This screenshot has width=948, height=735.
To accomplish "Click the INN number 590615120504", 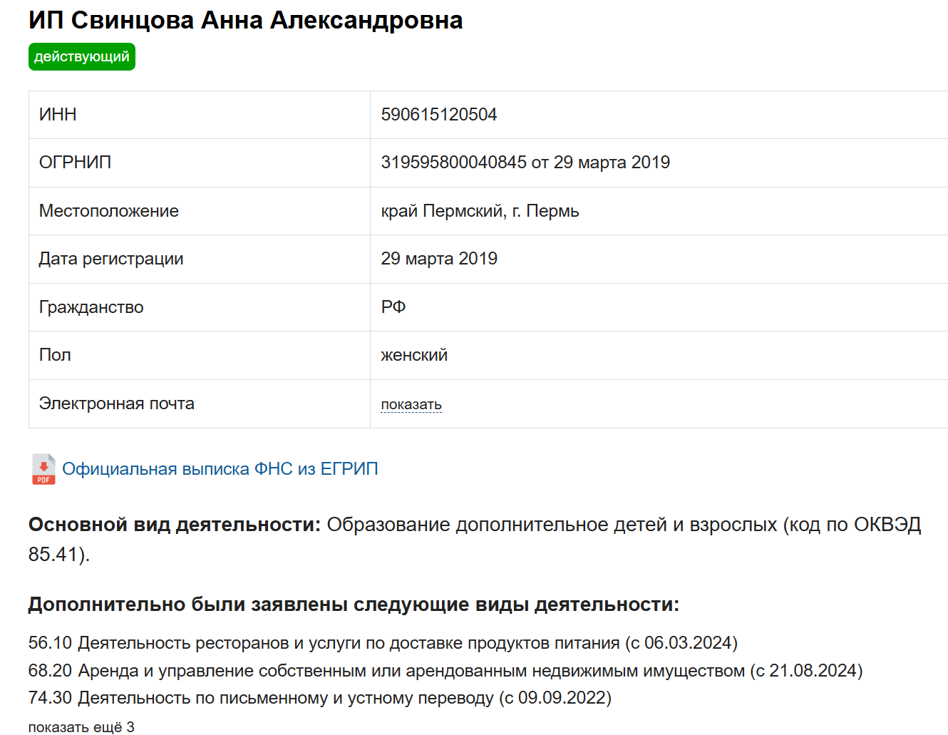I will [438, 115].
